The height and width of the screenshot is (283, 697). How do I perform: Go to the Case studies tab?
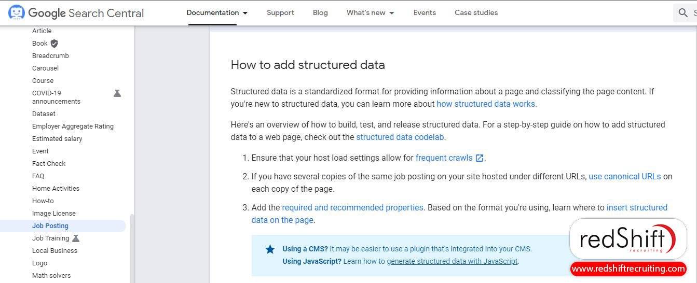coord(476,12)
